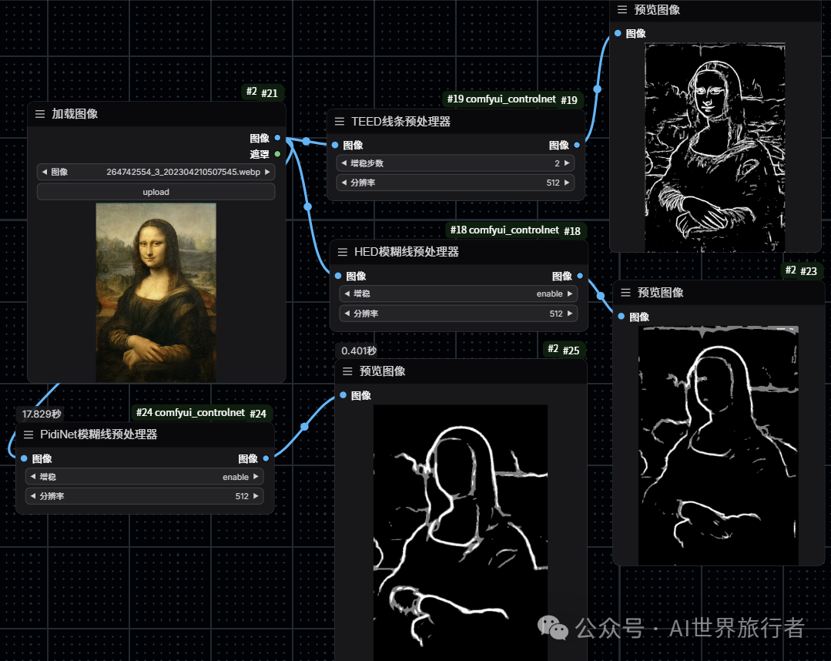The height and width of the screenshot is (661, 831).
Task: Toggle HED 增稳 with left arrow
Action: (347, 293)
